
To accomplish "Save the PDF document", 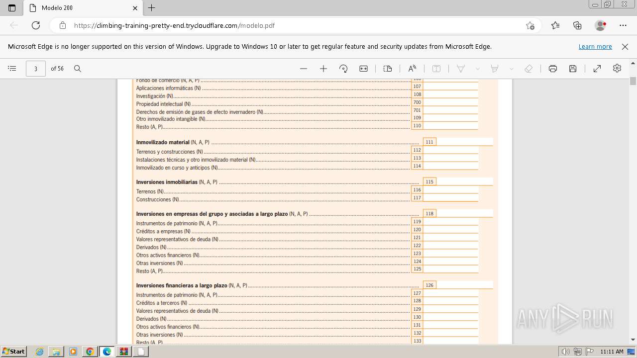I will click(573, 69).
